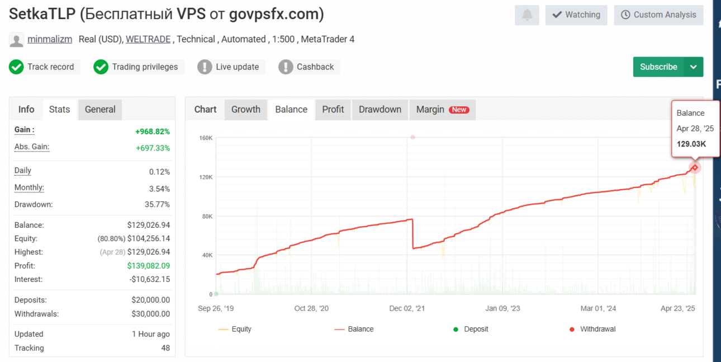Click the Gain label
The width and height of the screenshot is (721, 362).
(x=25, y=130)
